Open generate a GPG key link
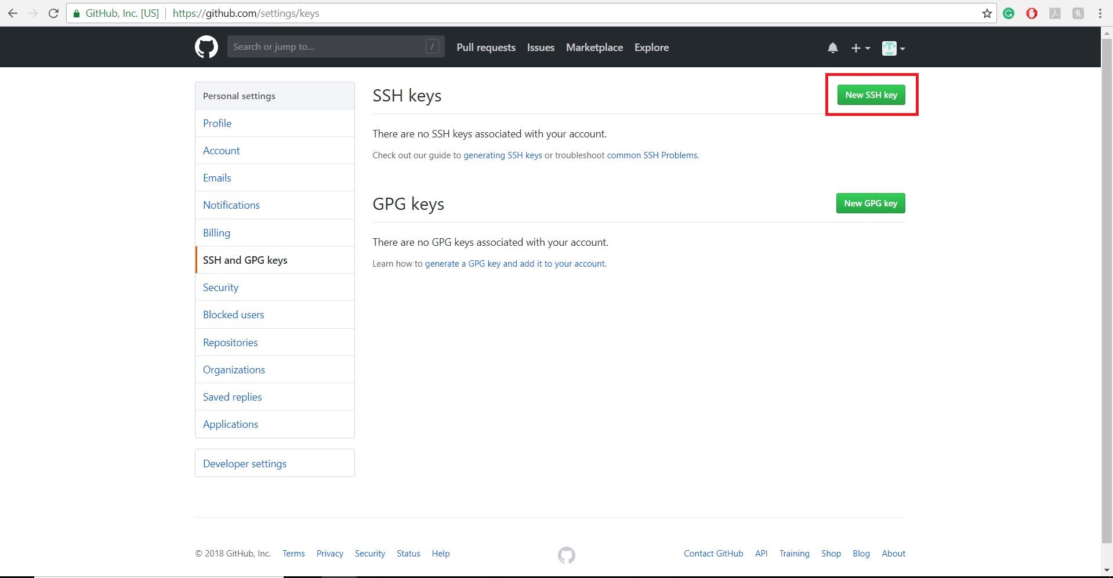This screenshot has height=578, width=1113. (515, 264)
